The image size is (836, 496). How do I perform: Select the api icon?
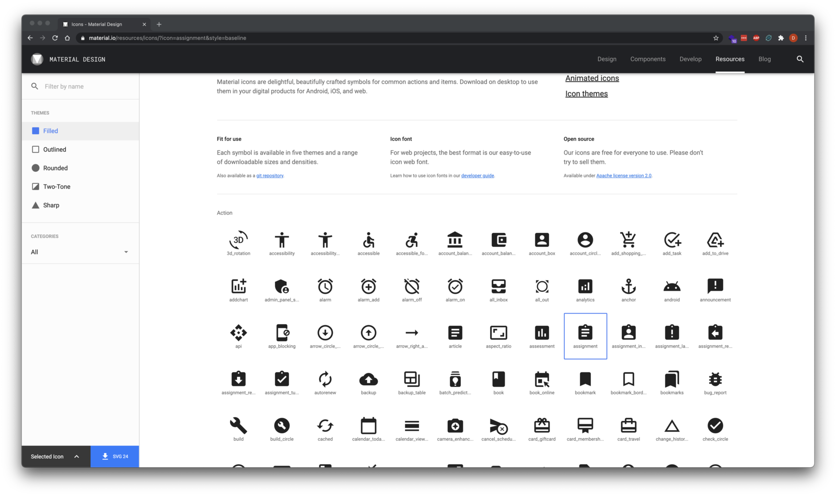point(238,333)
